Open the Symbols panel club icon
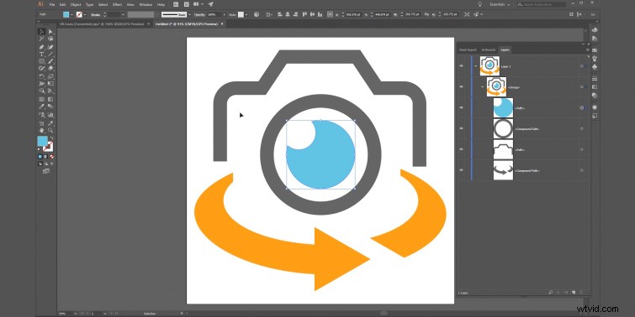The width and height of the screenshot is (635, 317). pos(595,66)
